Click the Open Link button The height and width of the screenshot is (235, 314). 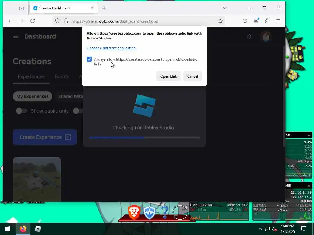[x=169, y=76]
